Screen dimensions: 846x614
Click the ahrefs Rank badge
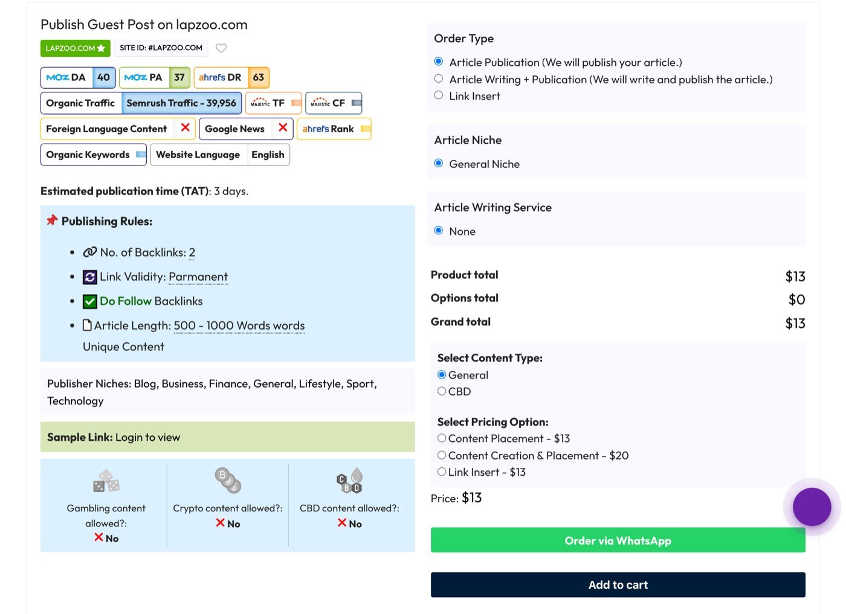334,129
